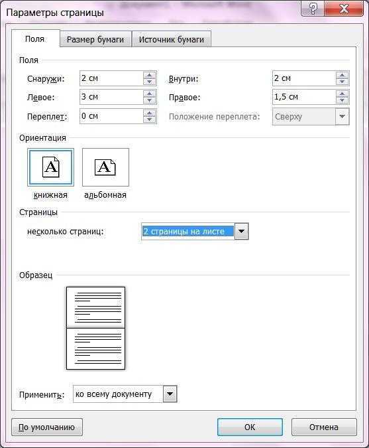Click the 'альбомная' orientation label
The image size is (369, 448).
105,195
